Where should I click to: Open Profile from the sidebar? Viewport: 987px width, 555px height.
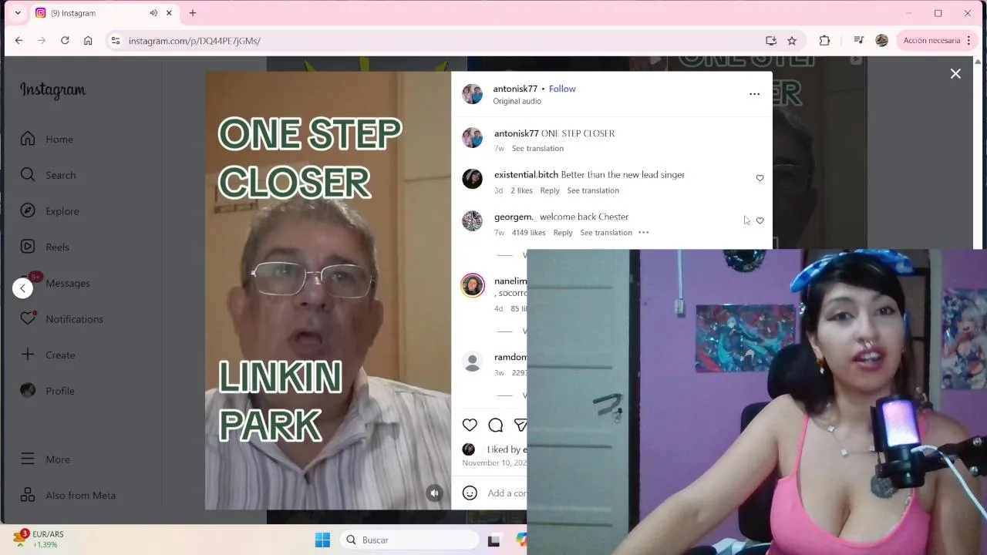pyautogui.click(x=47, y=391)
